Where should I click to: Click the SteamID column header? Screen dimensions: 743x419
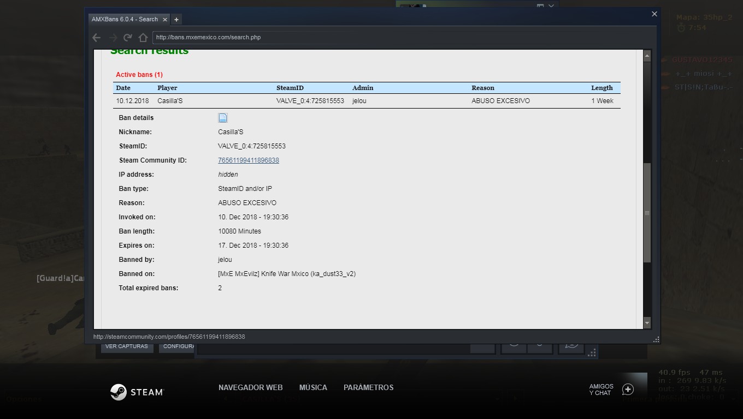290,88
